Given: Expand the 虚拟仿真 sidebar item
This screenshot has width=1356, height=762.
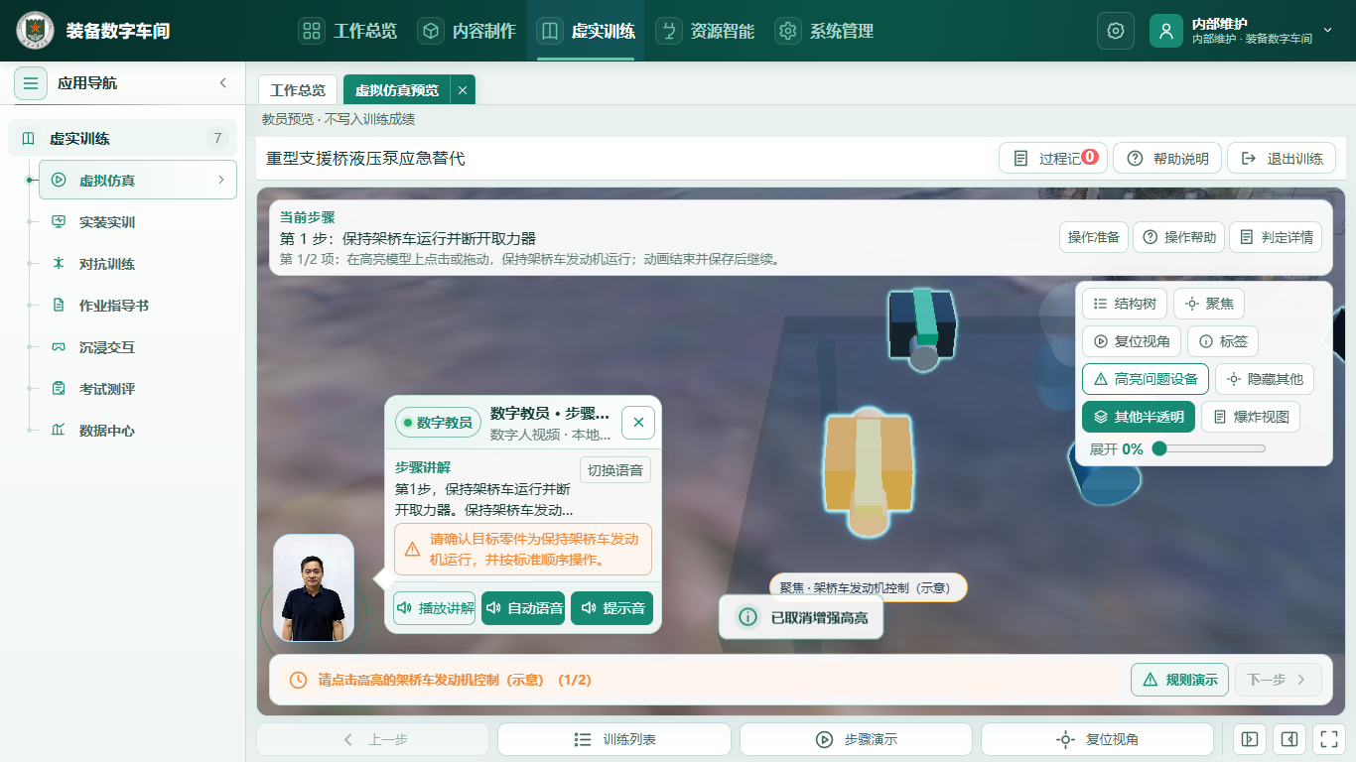Looking at the screenshot, I should pyautogui.click(x=138, y=180).
